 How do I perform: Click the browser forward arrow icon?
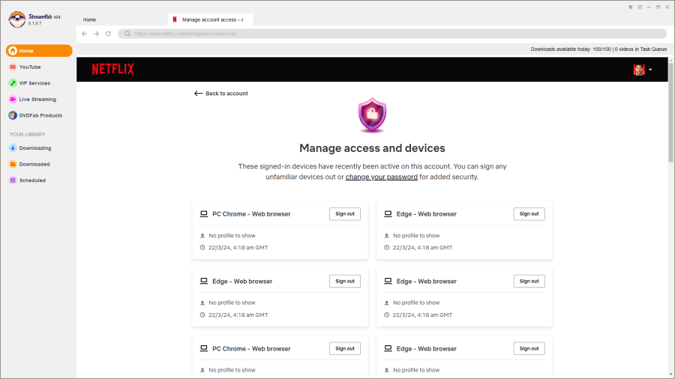tap(96, 34)
